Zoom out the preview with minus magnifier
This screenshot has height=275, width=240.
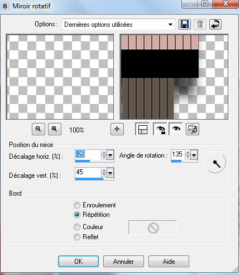39,129
